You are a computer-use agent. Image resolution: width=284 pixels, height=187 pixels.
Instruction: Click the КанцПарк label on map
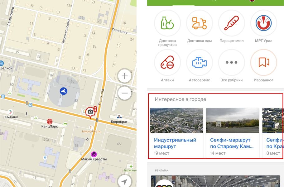pos(50,126)
